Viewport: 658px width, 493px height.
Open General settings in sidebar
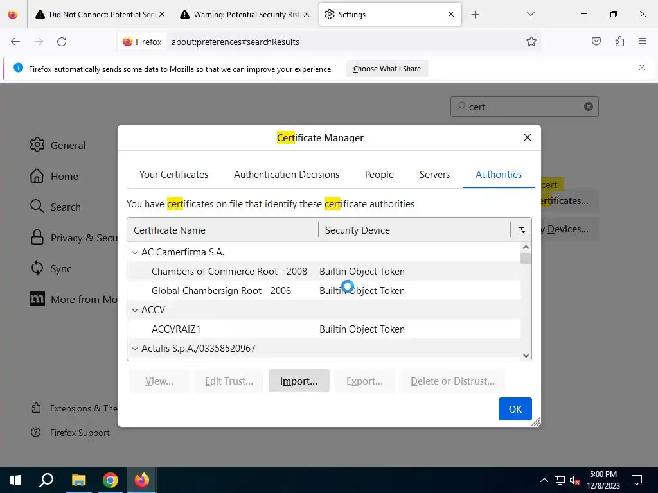point(58,145)
